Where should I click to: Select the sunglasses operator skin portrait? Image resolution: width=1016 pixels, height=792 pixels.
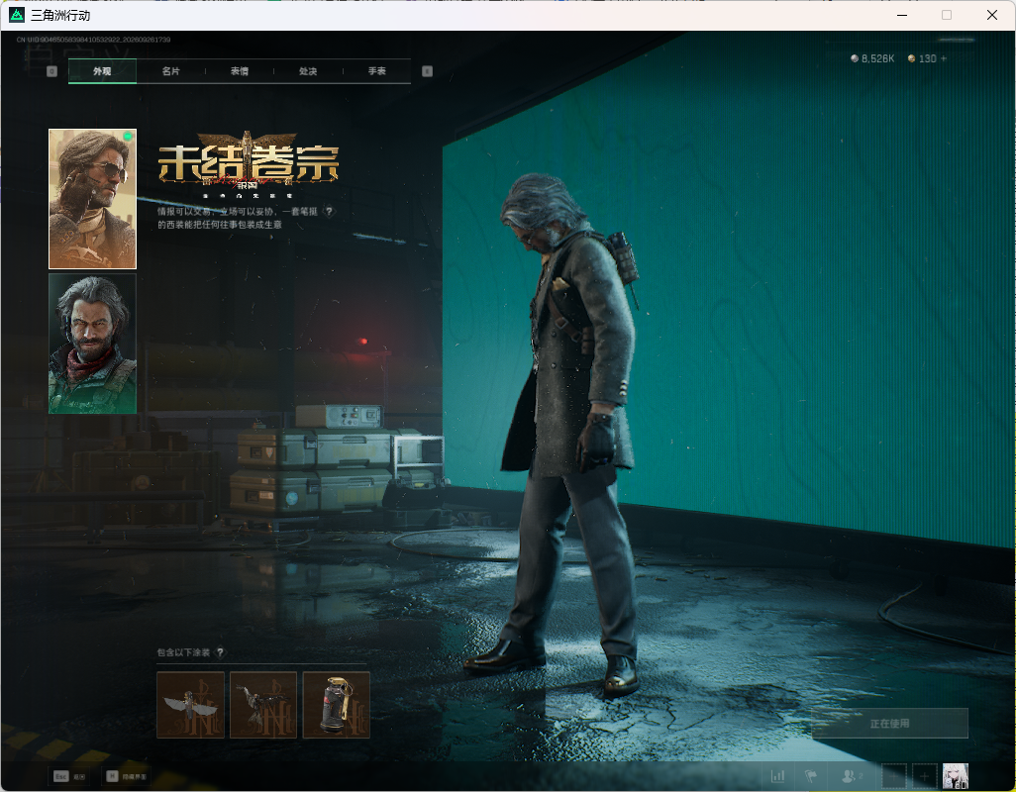click(x=93, y=199)
